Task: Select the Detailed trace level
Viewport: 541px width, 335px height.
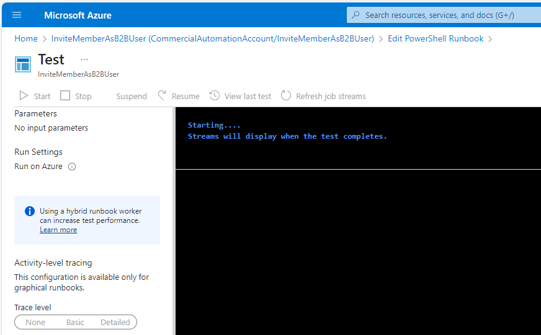Action: 115,322
